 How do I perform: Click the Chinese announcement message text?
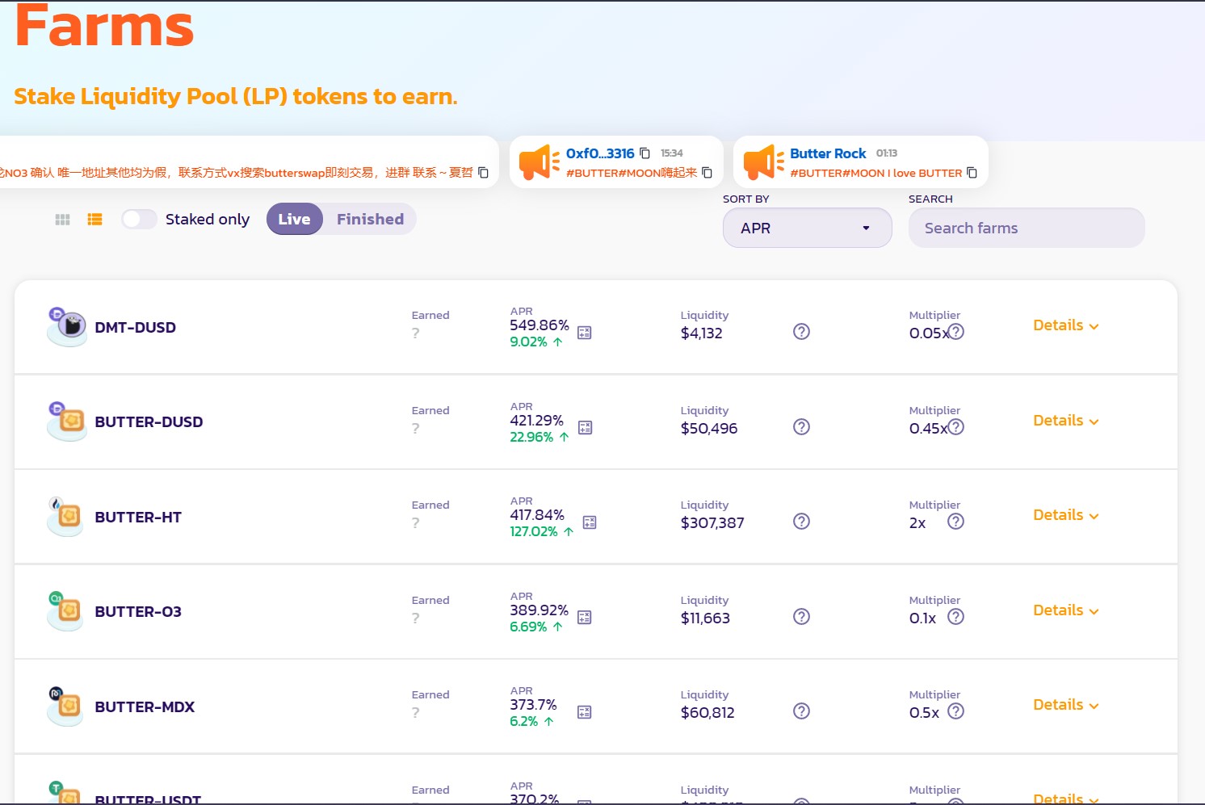point(237,173)
